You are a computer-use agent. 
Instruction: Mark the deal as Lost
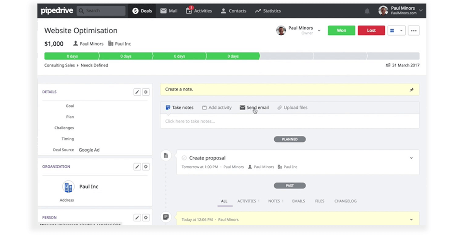tap(371, 30)
